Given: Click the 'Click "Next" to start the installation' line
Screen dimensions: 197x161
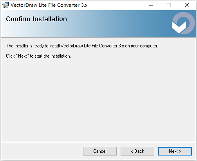Looking at the screenshot, I should 38,56.
